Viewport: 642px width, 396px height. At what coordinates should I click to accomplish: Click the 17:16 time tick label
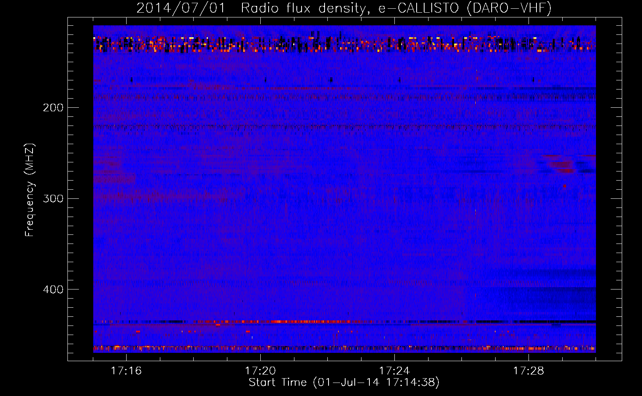[126, 371]
